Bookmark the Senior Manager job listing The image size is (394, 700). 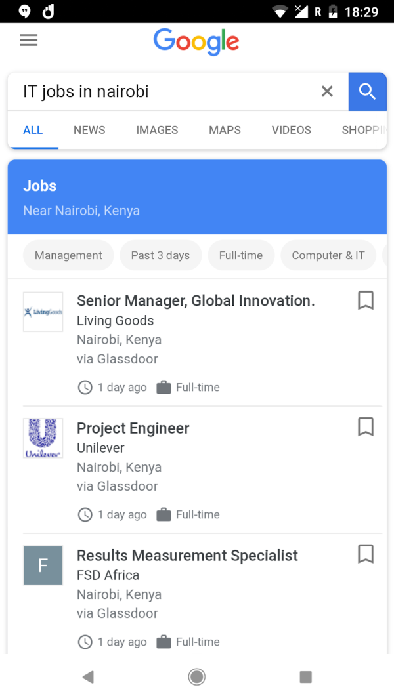[365, 300]
